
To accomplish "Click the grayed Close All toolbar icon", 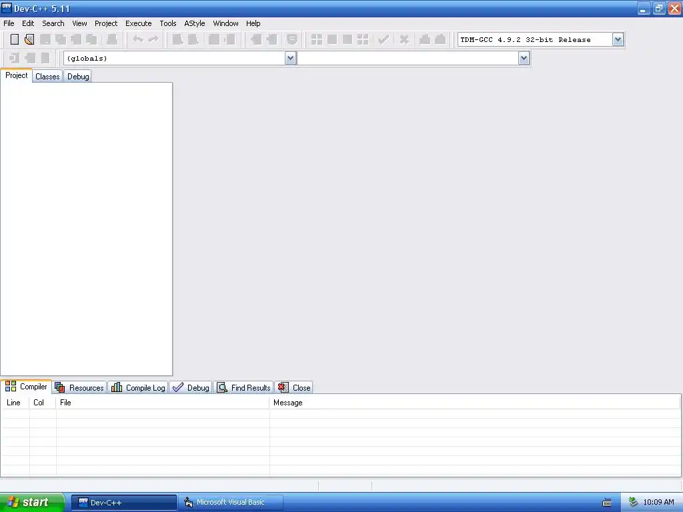I will coord(91,39).
